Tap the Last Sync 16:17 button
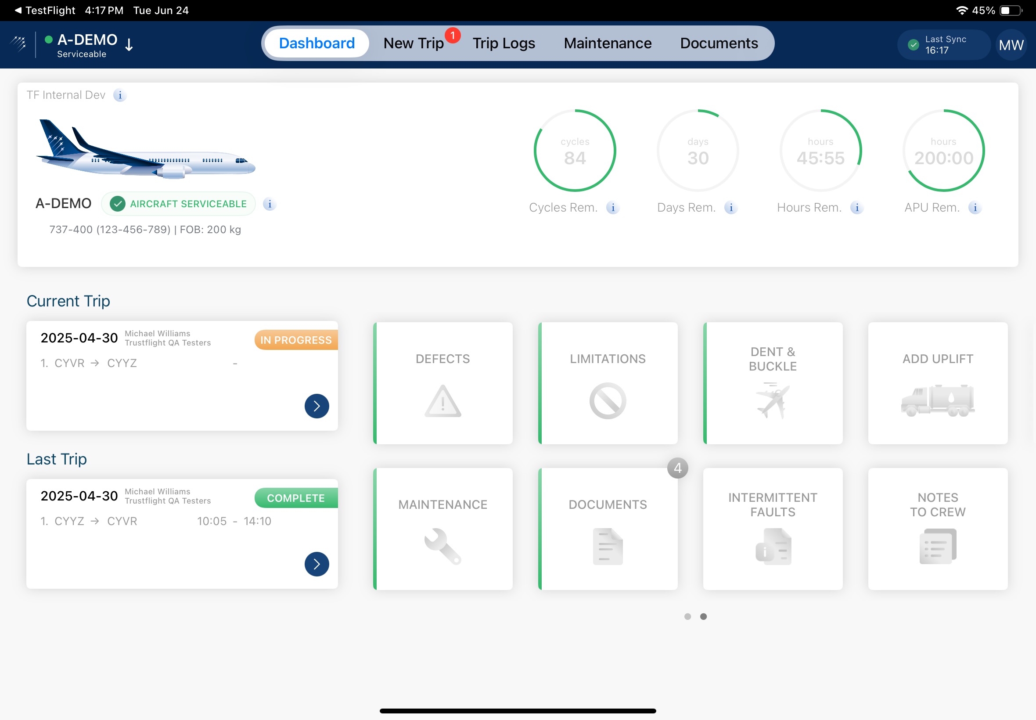Viewport: 1036px width, 720px height. [x=942, y=44]
